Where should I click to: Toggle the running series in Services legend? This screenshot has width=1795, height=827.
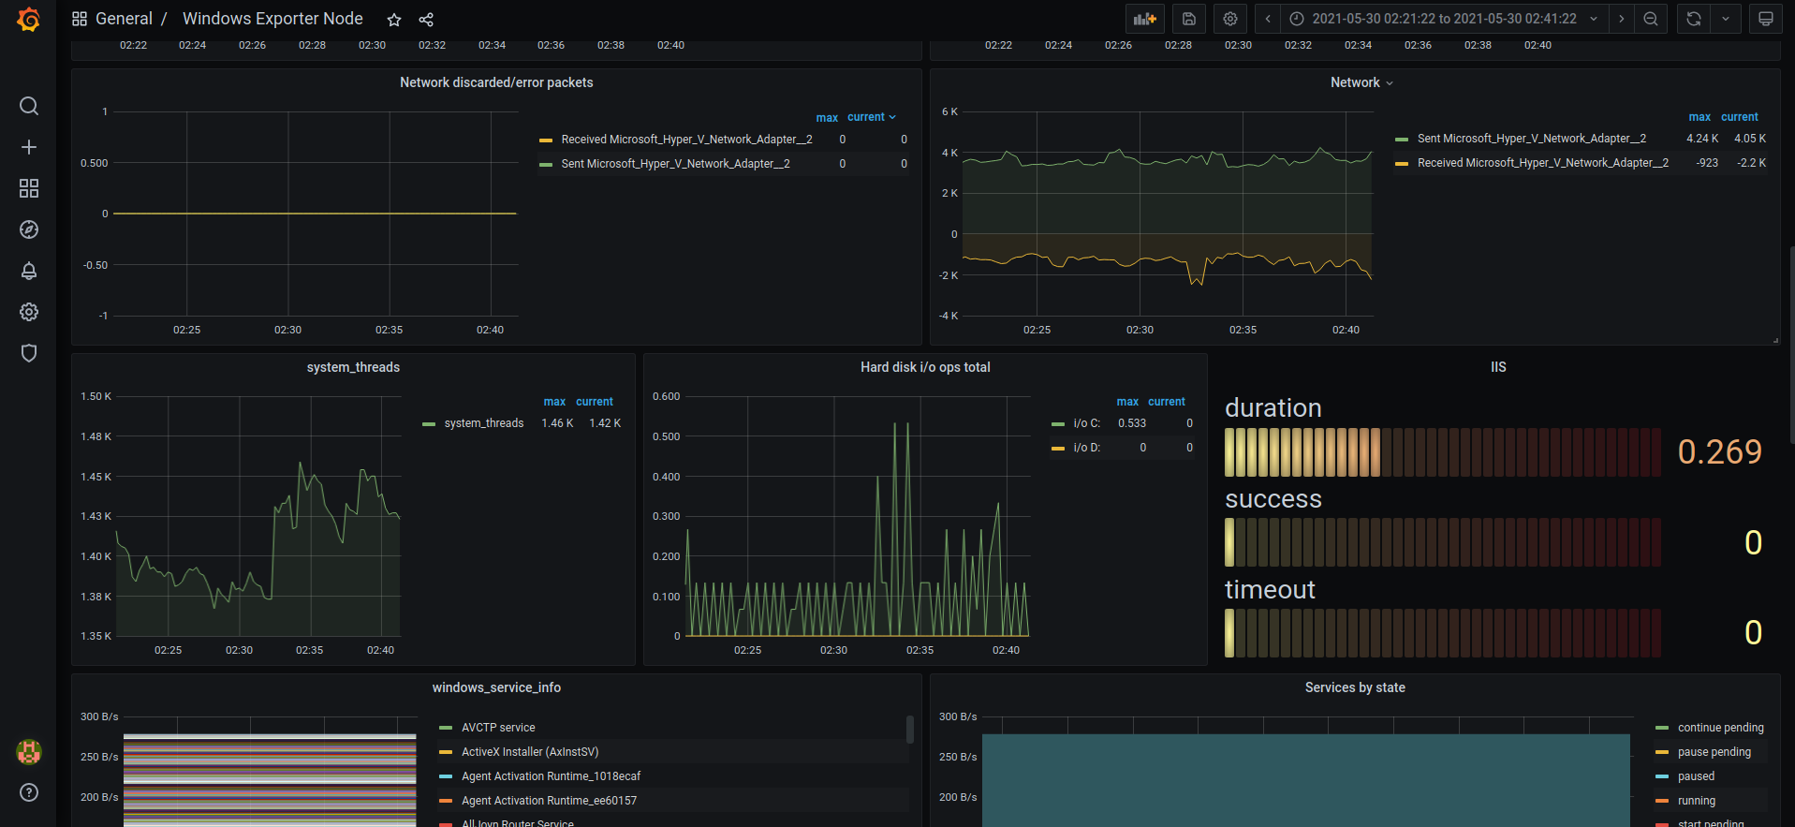[1696, 801]
